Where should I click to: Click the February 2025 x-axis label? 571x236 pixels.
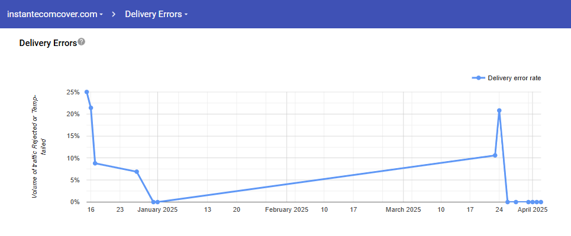(x=287, y=209)
